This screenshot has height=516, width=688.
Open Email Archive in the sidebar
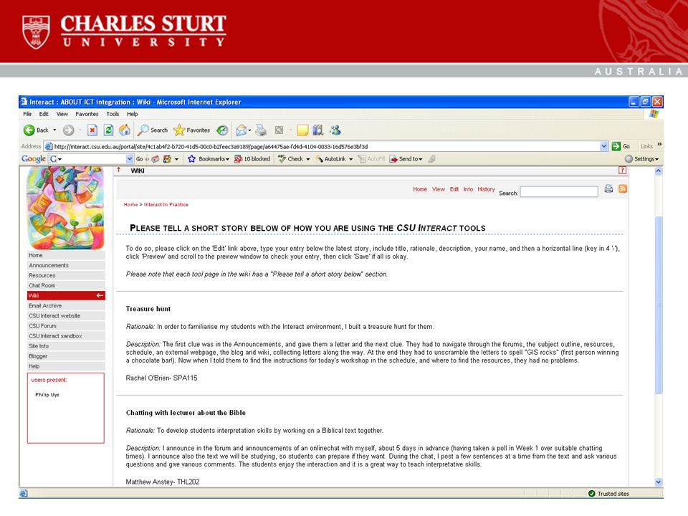(x=66, y=306)
